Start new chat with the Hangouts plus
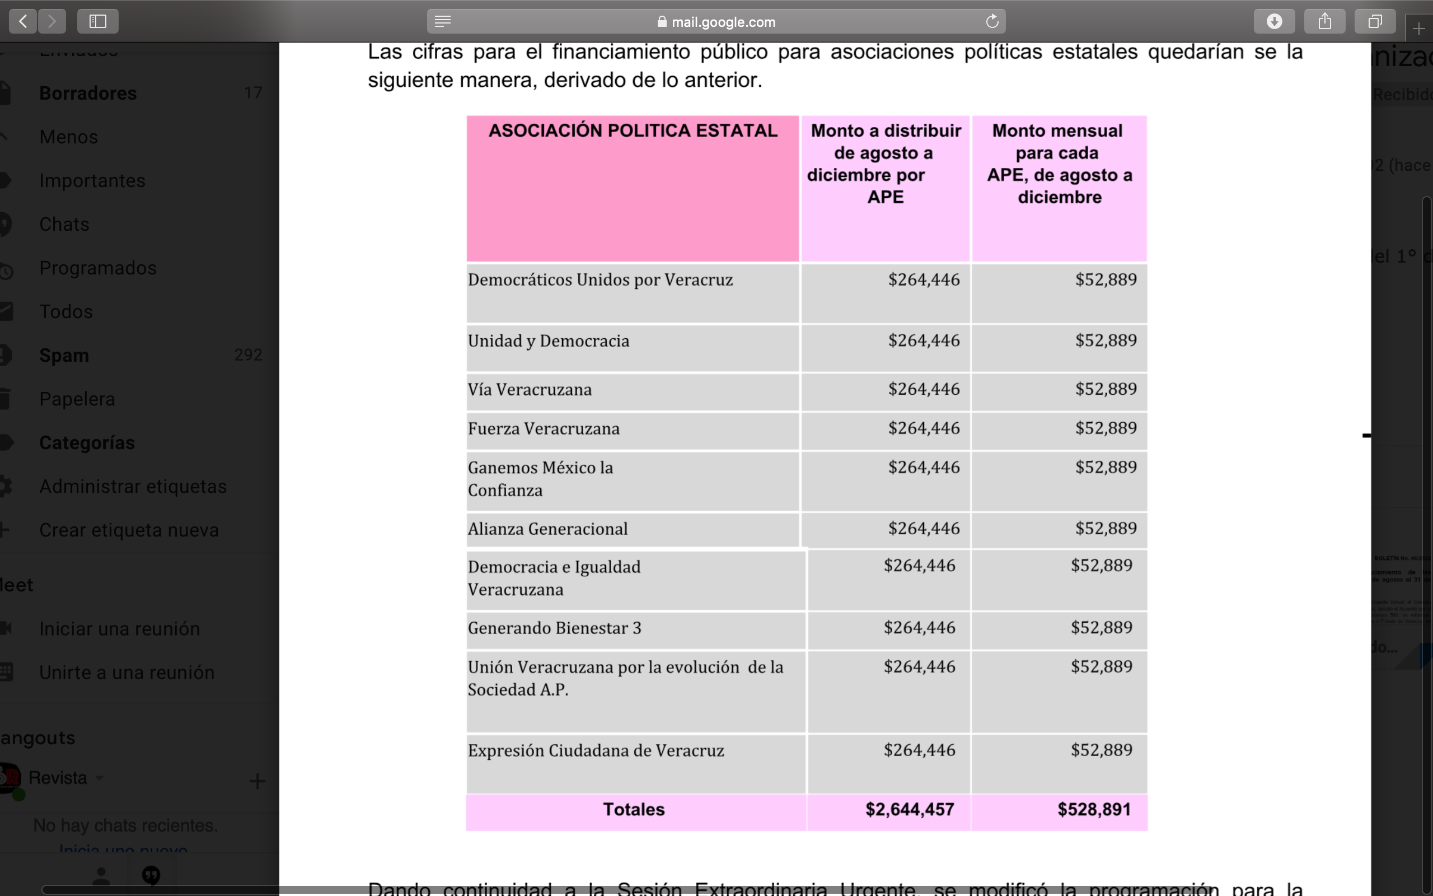The image size is (1433, 896). (x=257, y=781)
